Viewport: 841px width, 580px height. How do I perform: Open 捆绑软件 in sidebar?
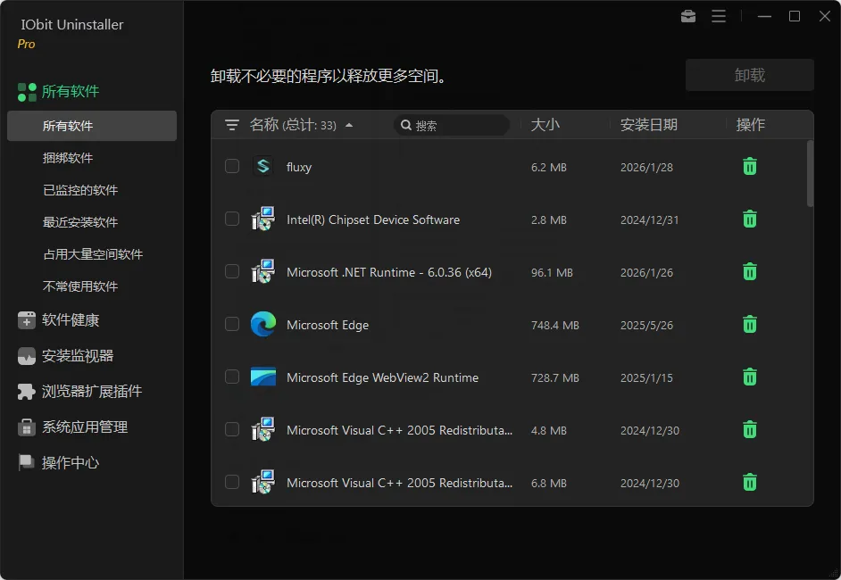click(68, 158)
